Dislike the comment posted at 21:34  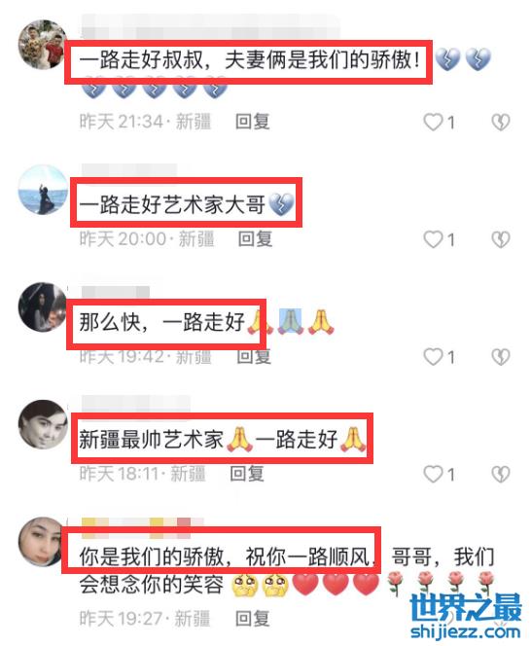(x=501, y=122)
